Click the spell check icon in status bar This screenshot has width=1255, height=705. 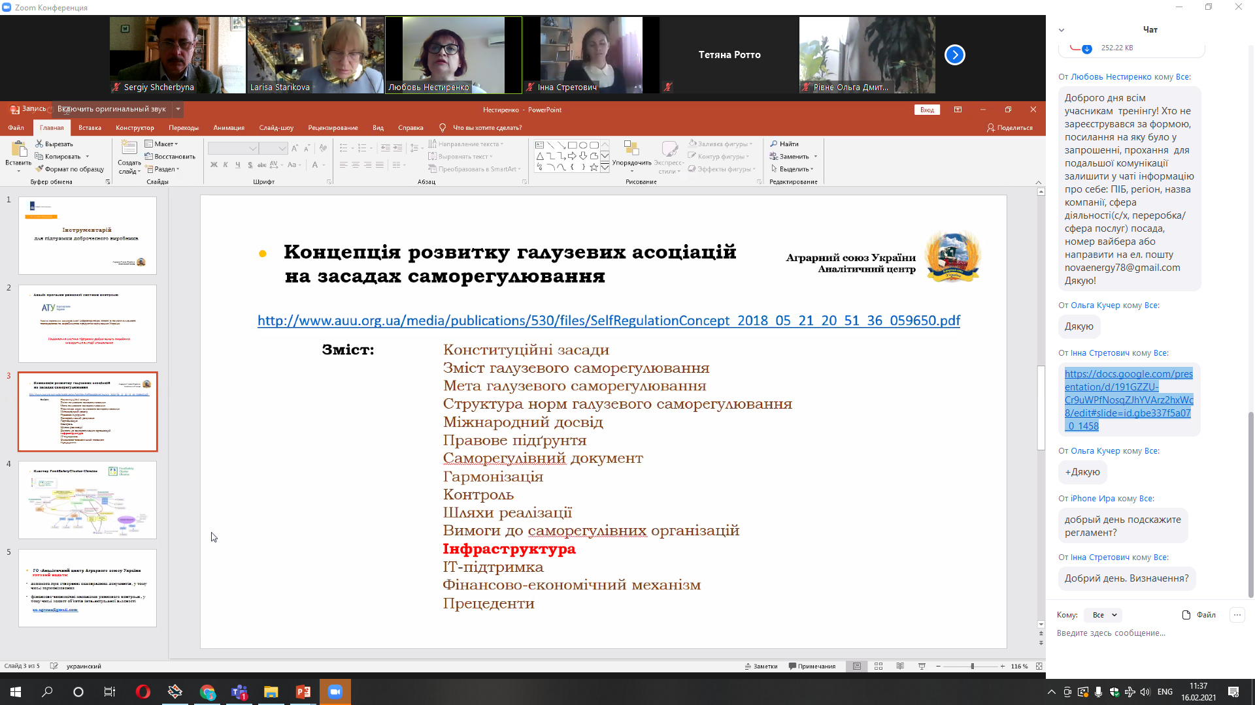click(54, 666)
